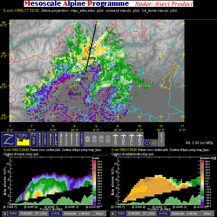Image resolution: width=217 pixels, height=217 pixels.
Task: Click the 'Alt: 2.00 km MSL' readout
Action: point(199,143)
